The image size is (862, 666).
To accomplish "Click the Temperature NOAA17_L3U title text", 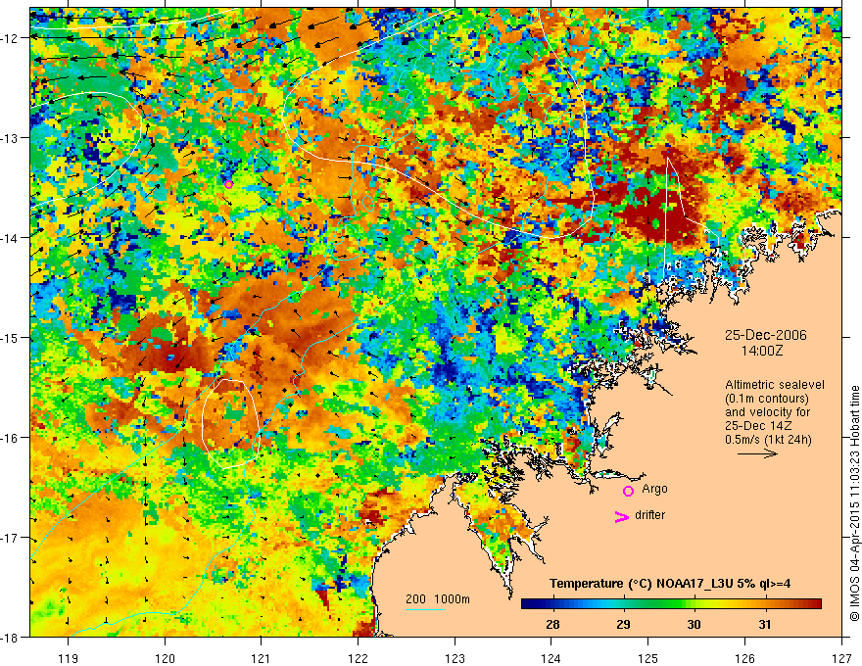I will click(x=670, y=584).
